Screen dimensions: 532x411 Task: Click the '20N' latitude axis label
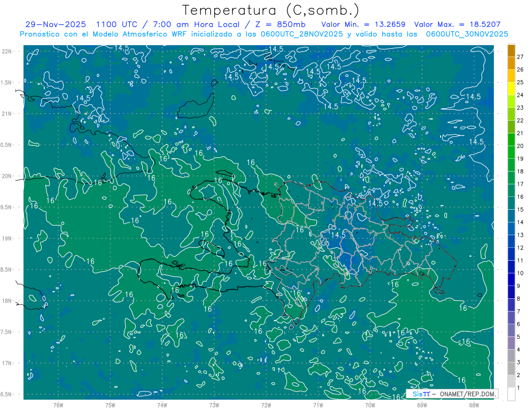(x=7, y=176)
